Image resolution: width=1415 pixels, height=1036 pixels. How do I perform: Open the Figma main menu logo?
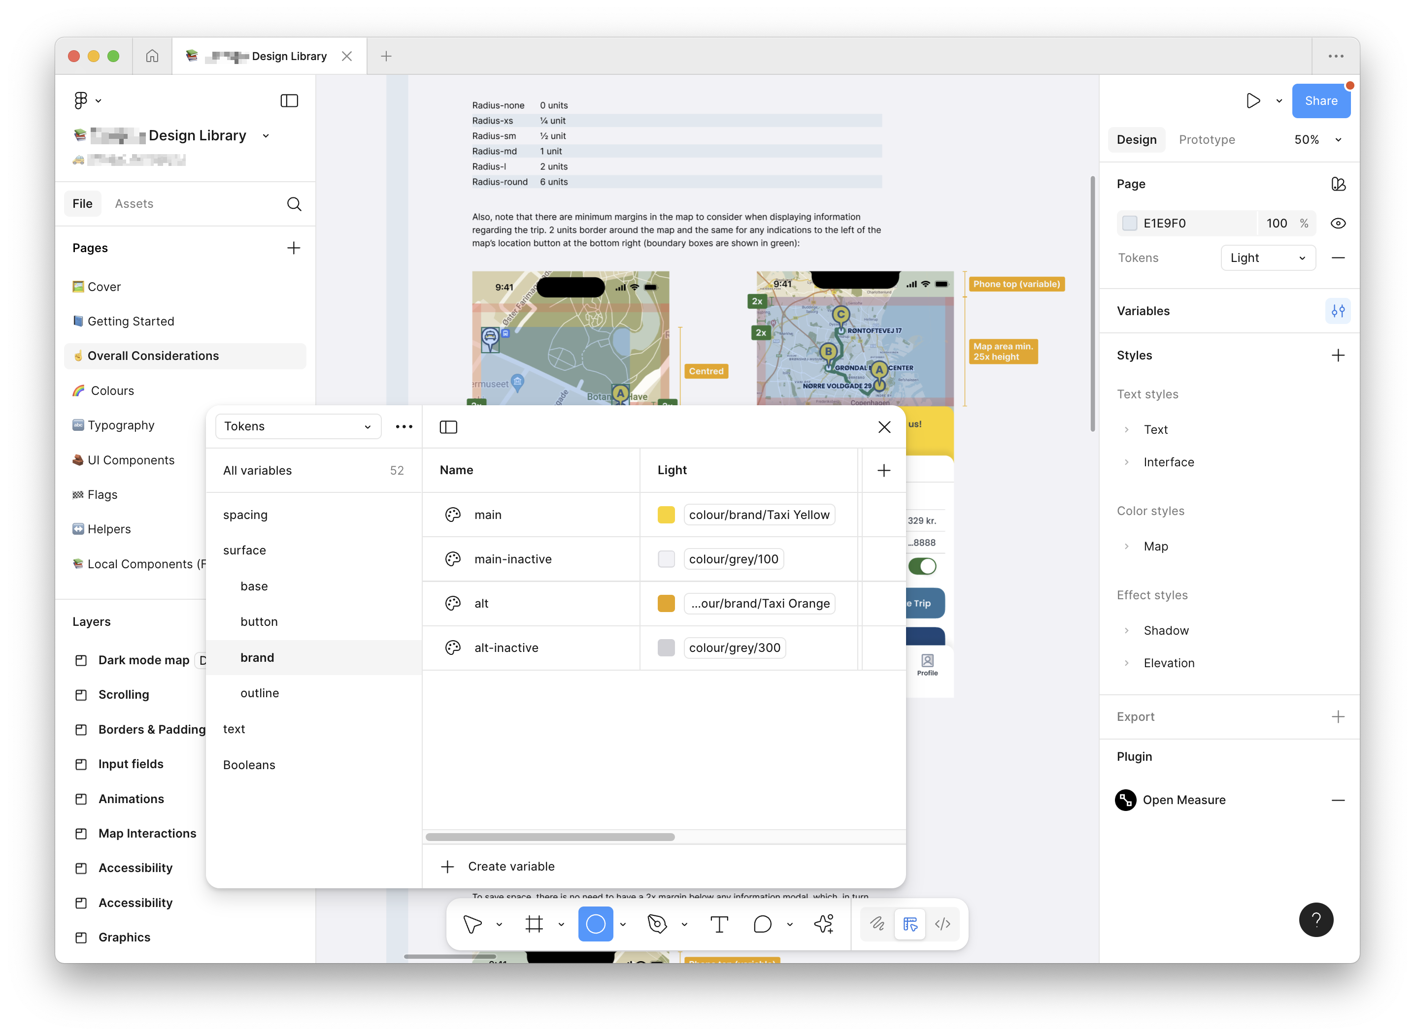pos(80,100)
